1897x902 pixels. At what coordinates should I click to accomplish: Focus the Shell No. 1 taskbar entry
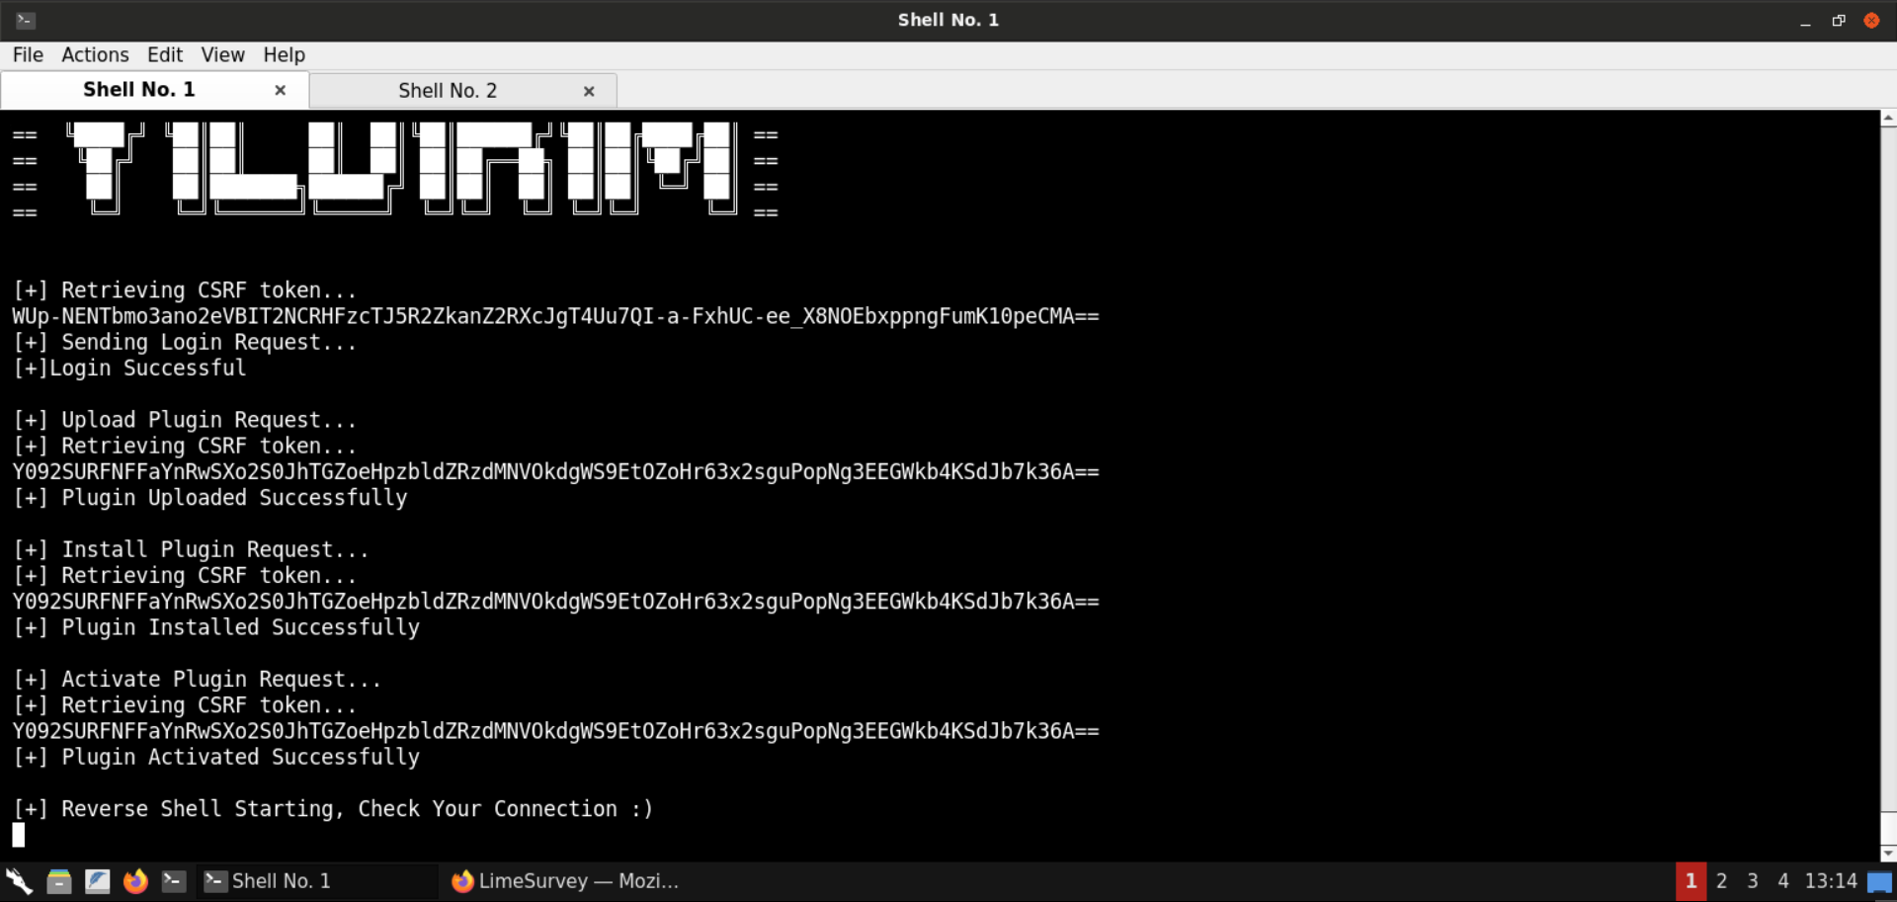click(x=316, y=881)
